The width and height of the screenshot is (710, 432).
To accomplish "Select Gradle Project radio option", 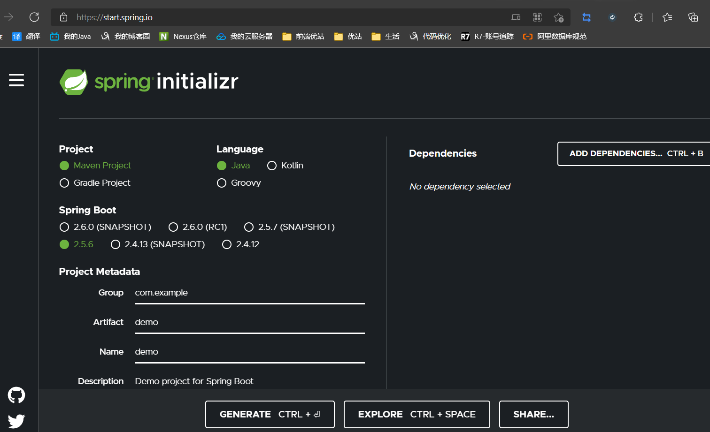I will pos(95,183).
